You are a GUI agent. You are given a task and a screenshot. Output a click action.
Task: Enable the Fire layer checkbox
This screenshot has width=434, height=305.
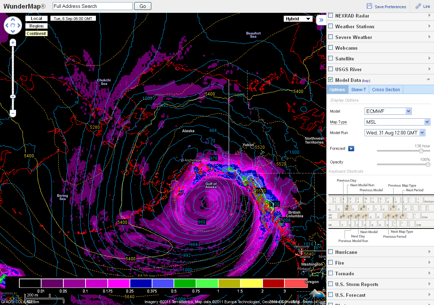click(331, 262)
